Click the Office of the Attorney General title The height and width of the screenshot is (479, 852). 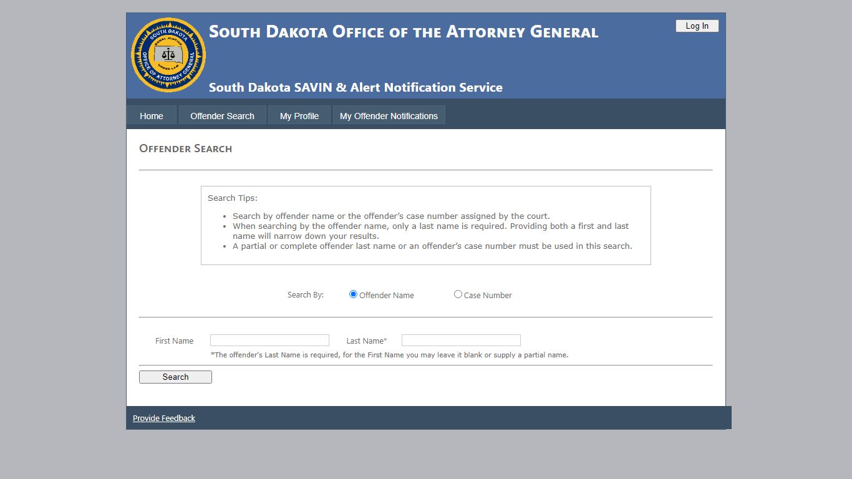pyautogui.click(x=403, y=32)
